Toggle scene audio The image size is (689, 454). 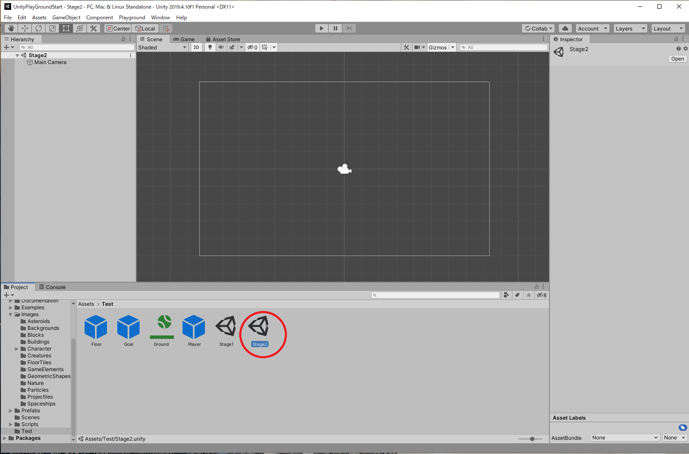pos(221,47)
